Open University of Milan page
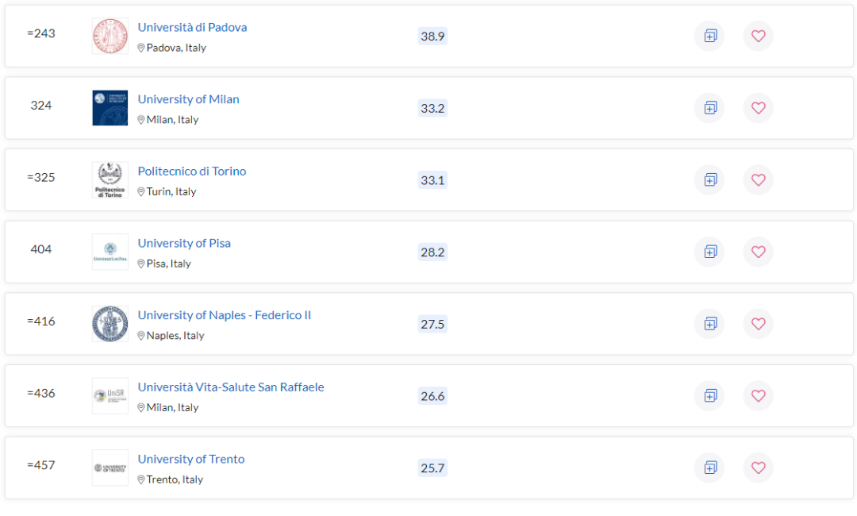The image size is (857, 516). click(x=188, y=99)
